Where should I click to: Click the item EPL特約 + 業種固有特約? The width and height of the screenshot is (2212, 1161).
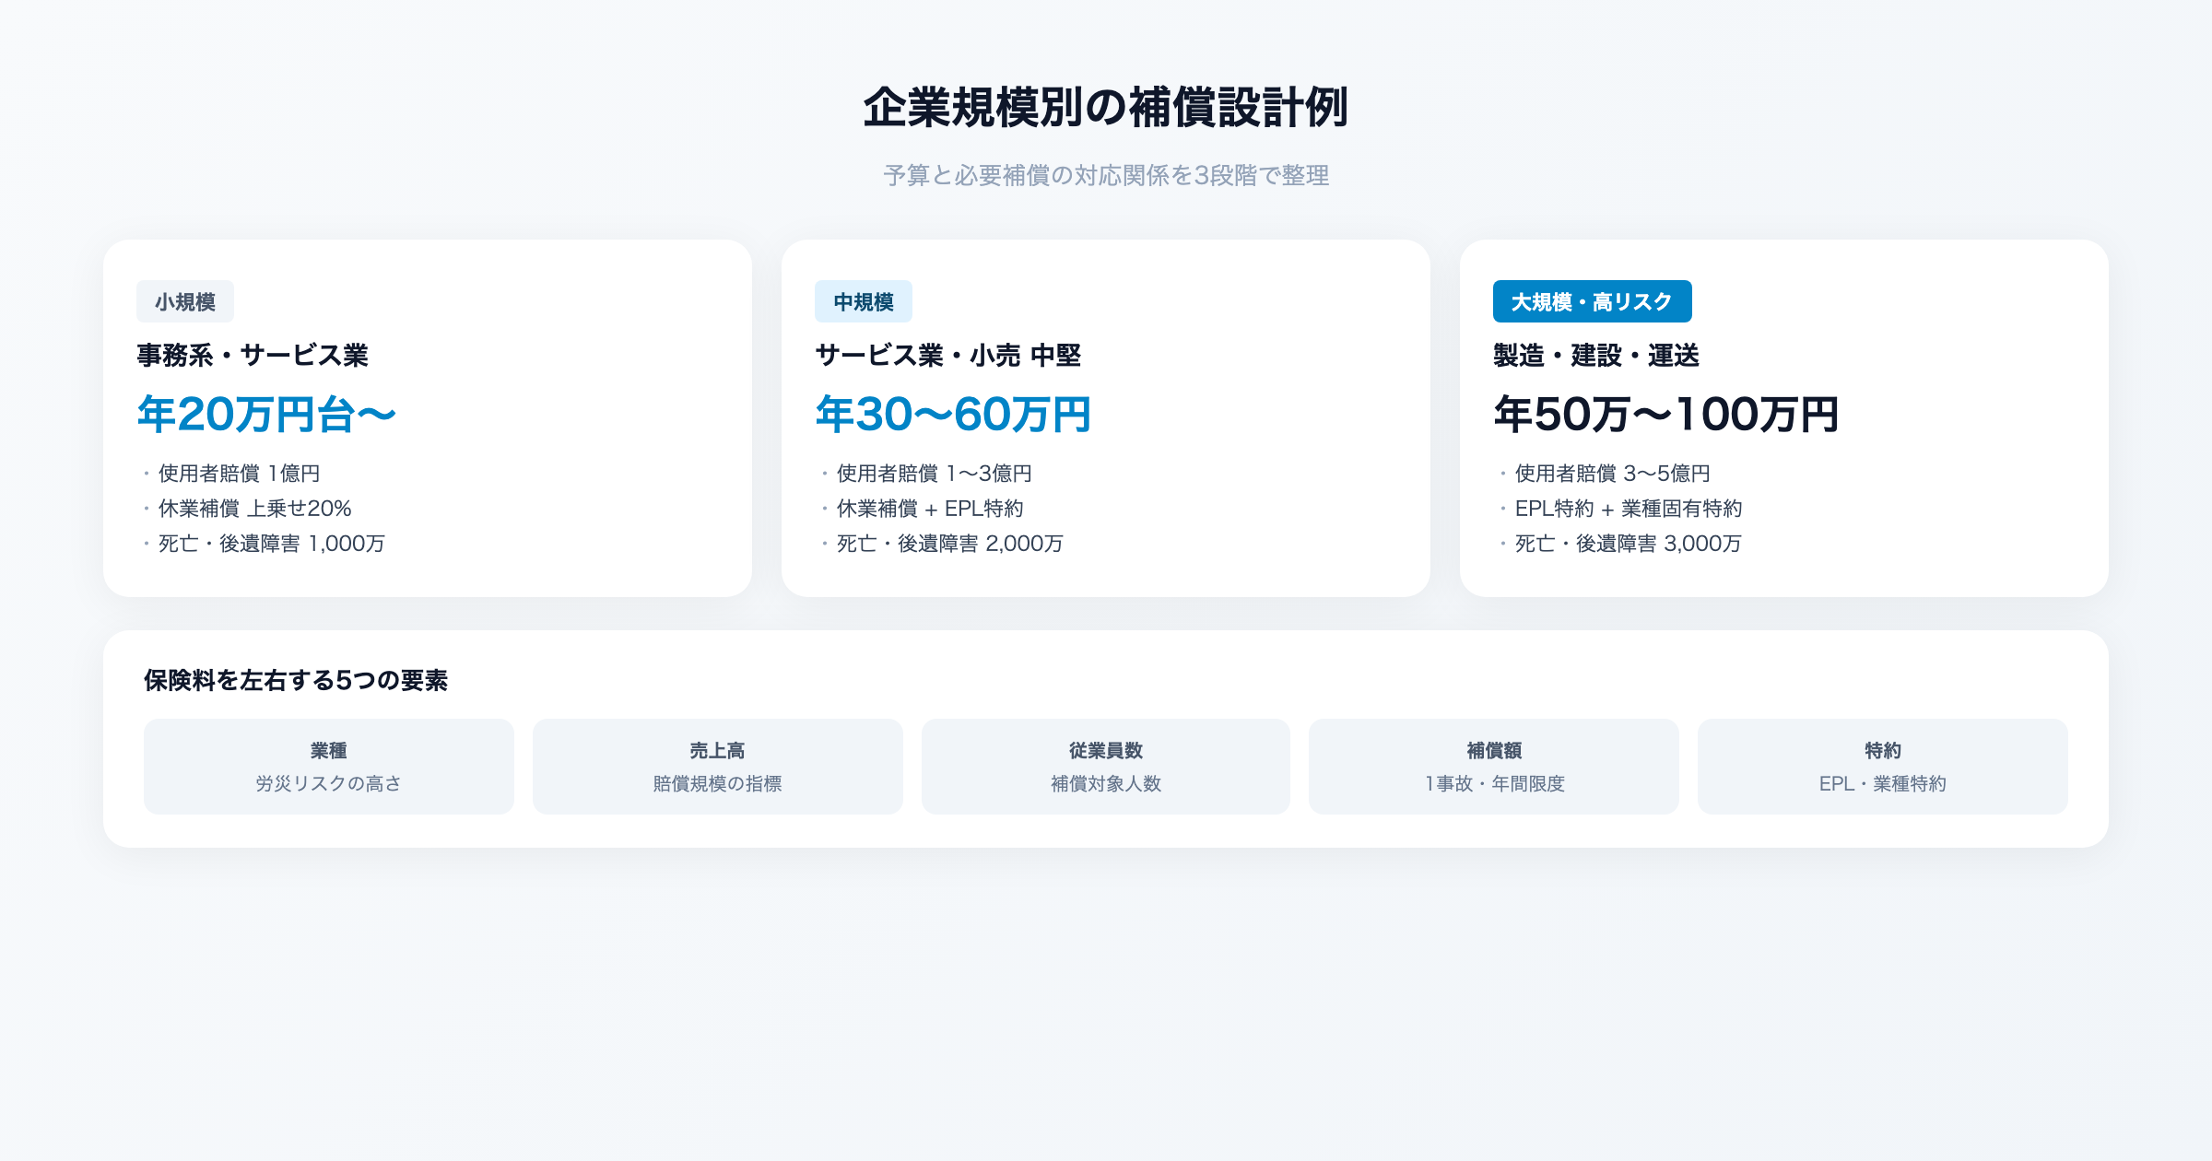[x=1629, y=509]
